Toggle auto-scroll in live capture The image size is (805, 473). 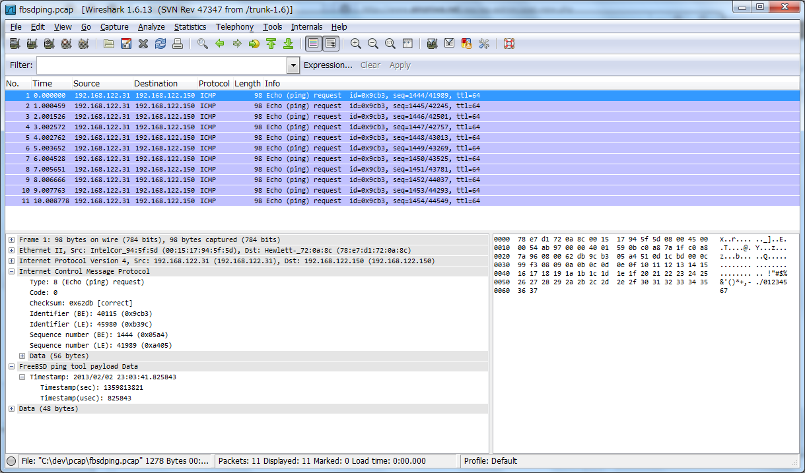(332, 44)
